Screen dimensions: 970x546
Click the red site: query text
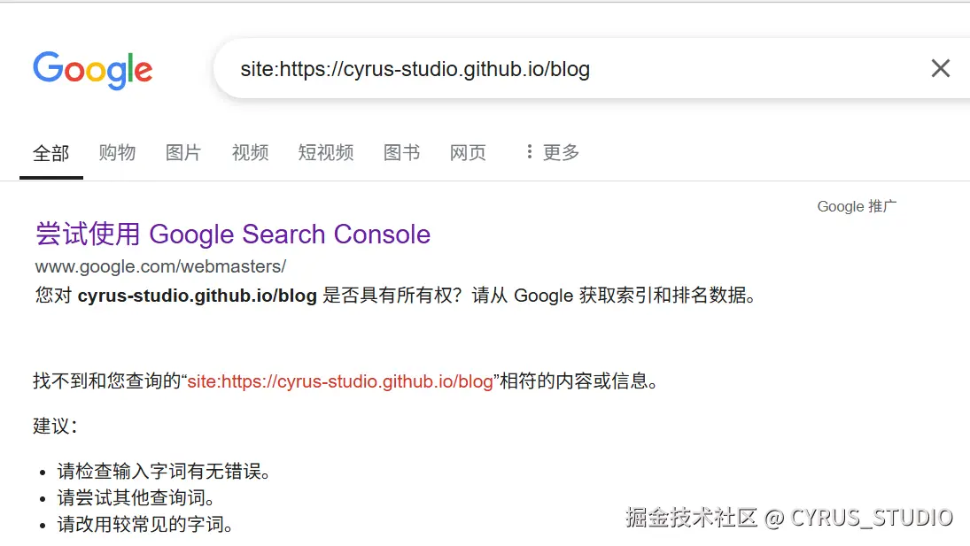[339, 381]
